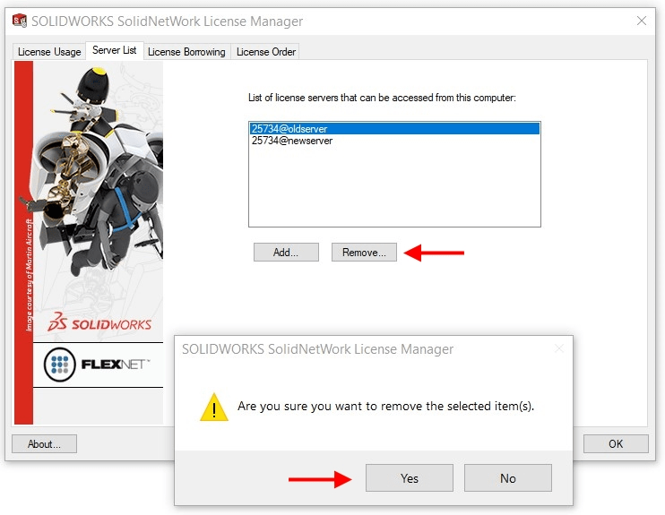Click the SOLIDWORKS icon in the title bar
This screenshot has width=665, height=515.
click(x=20, y=21)
